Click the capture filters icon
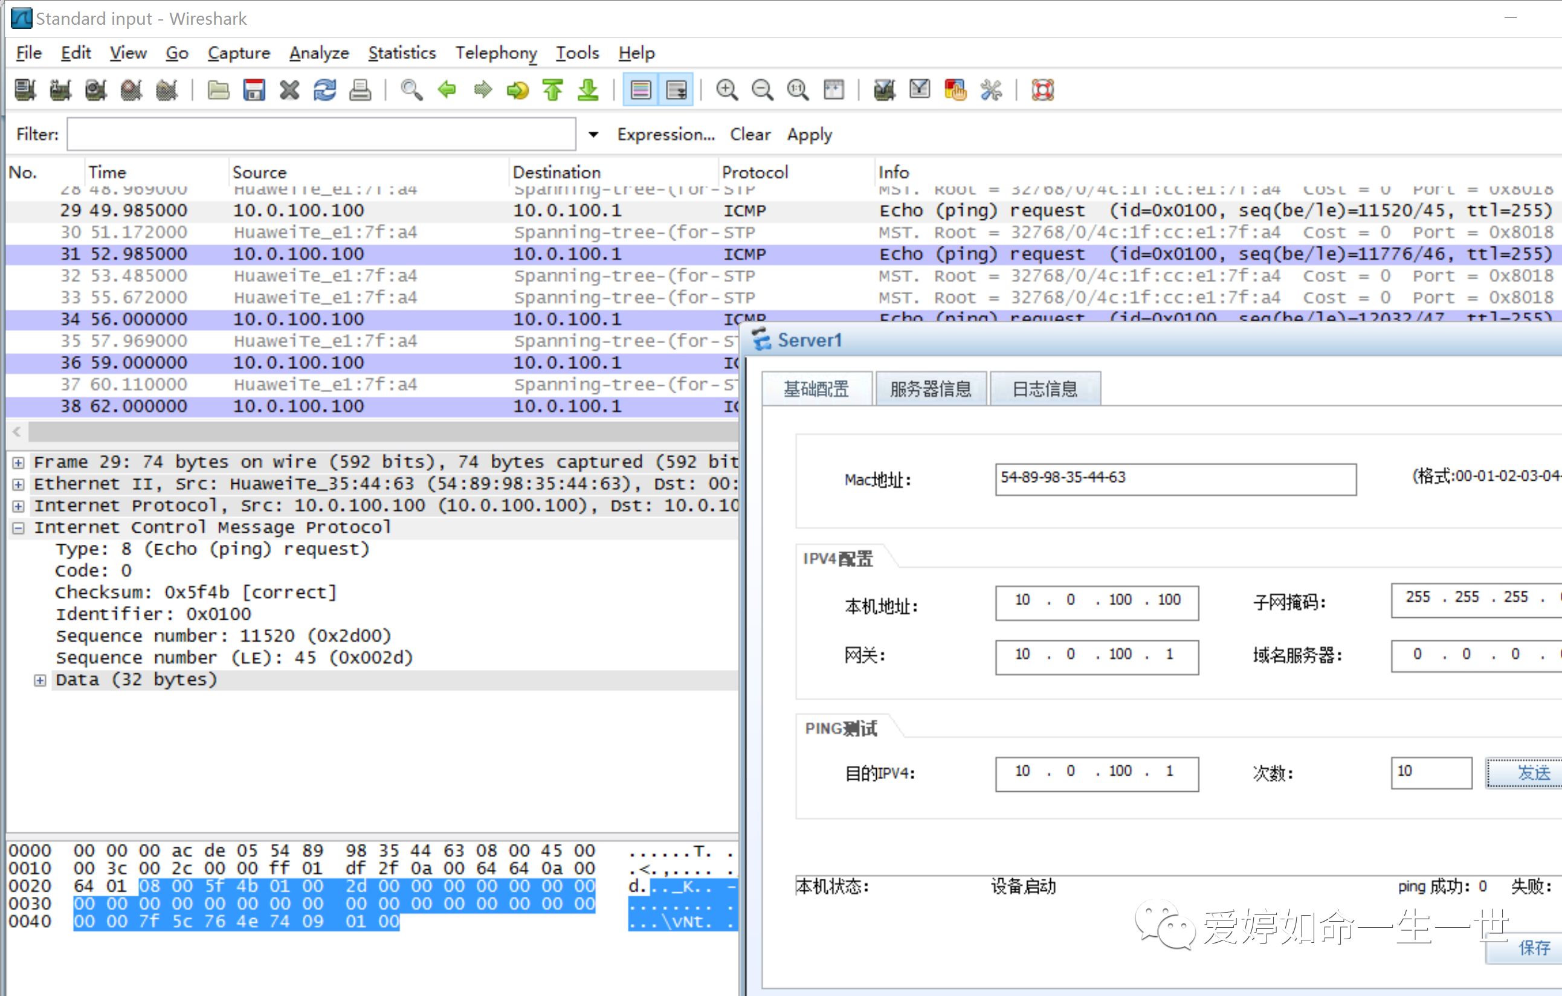1562x996 pixels. tap(884, 89)
